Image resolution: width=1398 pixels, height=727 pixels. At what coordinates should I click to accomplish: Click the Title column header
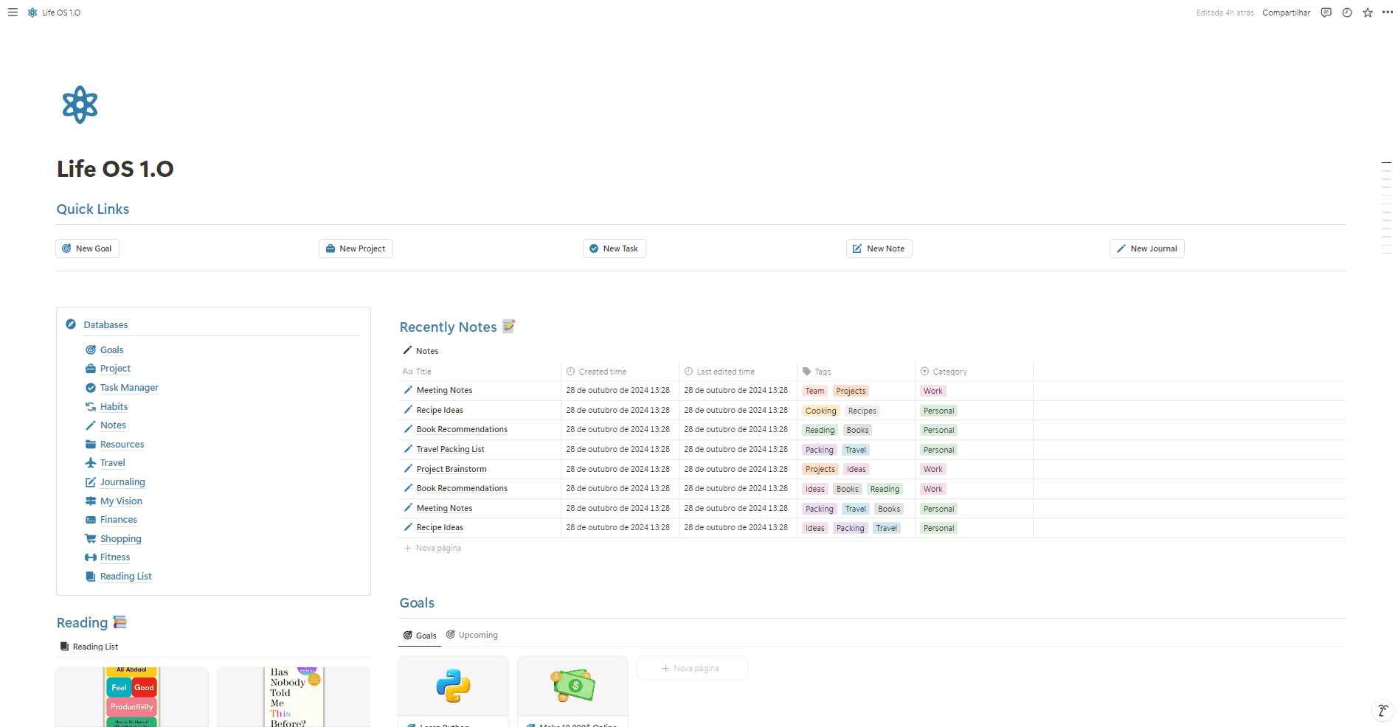coord(480,372)
